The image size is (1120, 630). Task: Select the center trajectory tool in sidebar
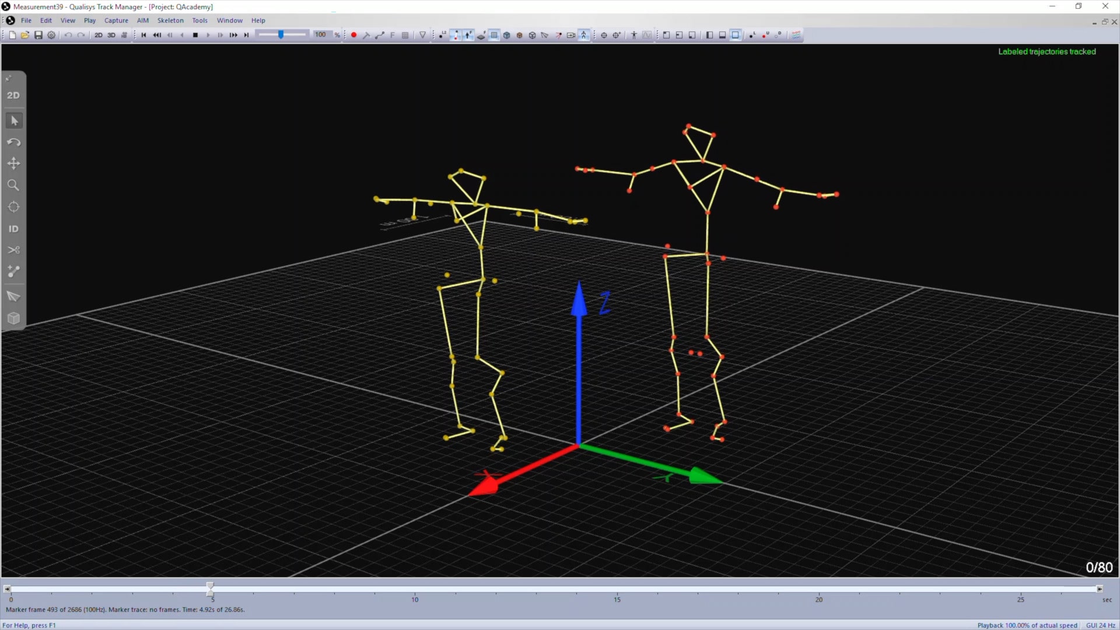[x=14, y=207]
